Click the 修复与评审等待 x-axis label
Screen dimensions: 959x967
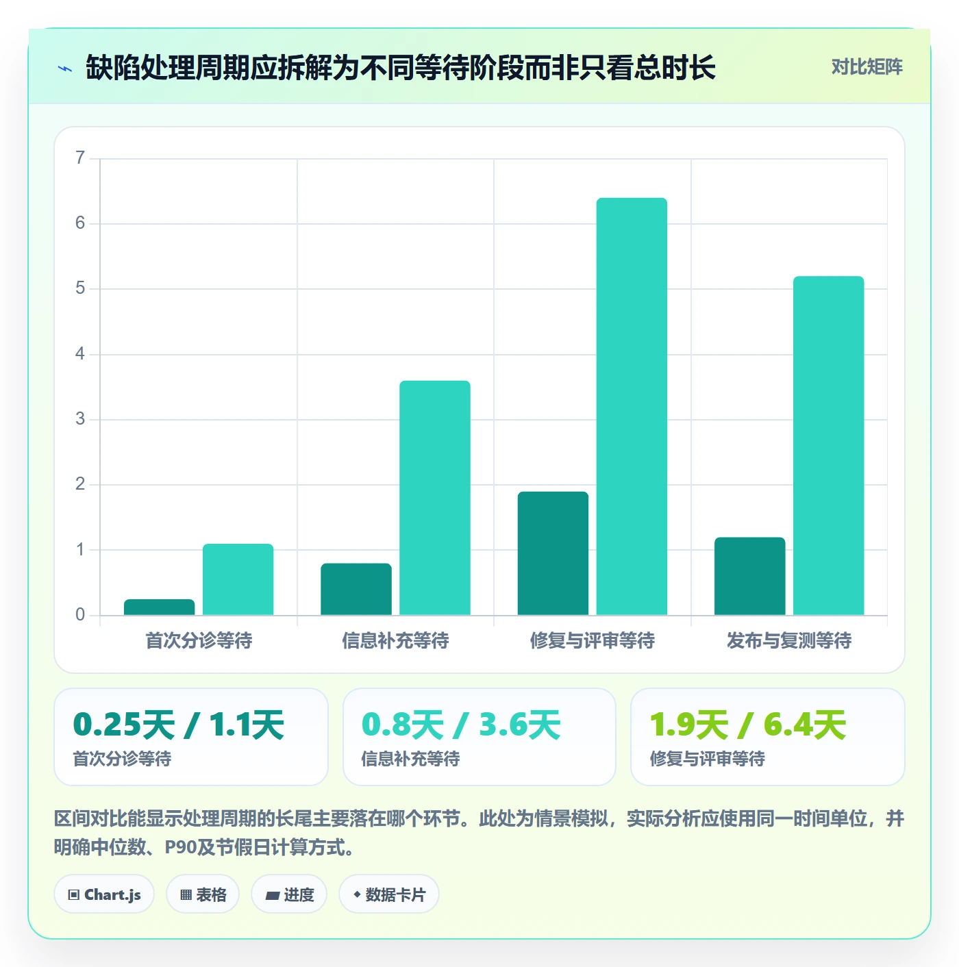[593, 640]
